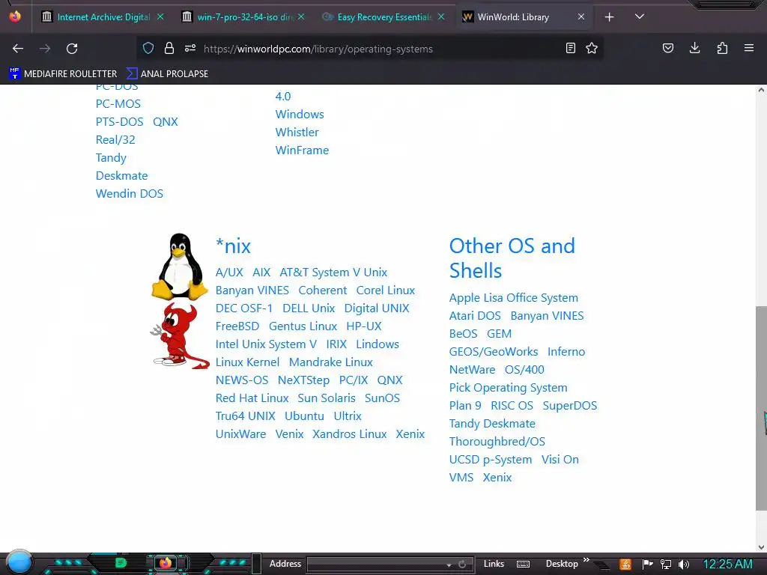This screenshot has height=575, width=767.
Task: Open the FreeBSD link
Action: 237,326
